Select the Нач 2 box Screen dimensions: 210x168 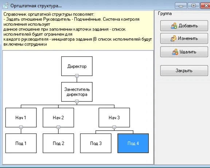pos(58,117)
